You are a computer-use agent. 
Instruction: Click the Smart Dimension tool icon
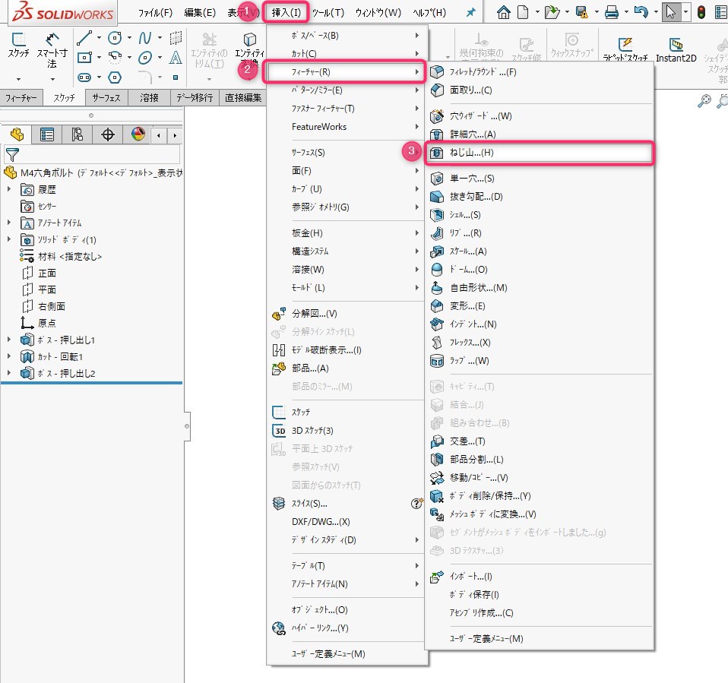(x=52, y=41)
